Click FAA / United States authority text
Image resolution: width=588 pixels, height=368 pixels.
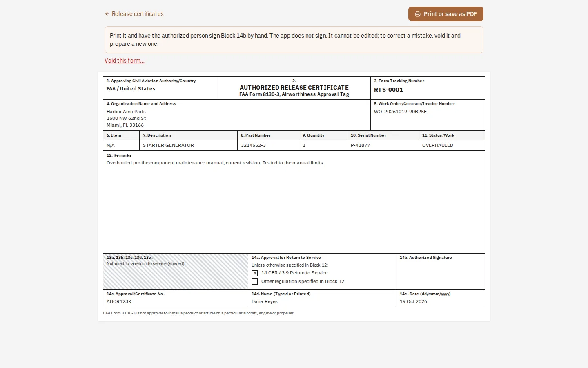[x=131, y=89]
